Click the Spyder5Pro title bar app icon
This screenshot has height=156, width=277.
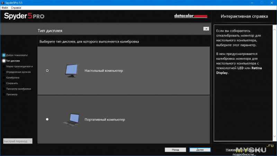point(2,3)
